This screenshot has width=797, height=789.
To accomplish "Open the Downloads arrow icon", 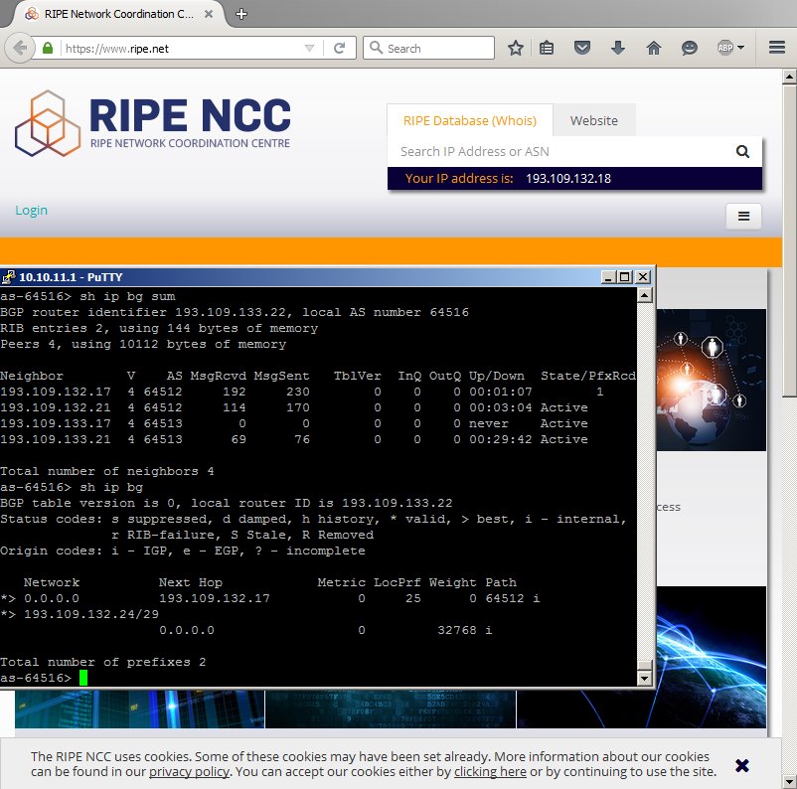I will (618, 48).
